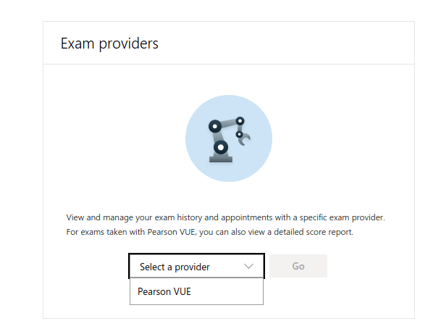Click the blank card header beside Exam providers
Image resolution: width=428 pixels, height=329 pixels.
coord(287,43)
